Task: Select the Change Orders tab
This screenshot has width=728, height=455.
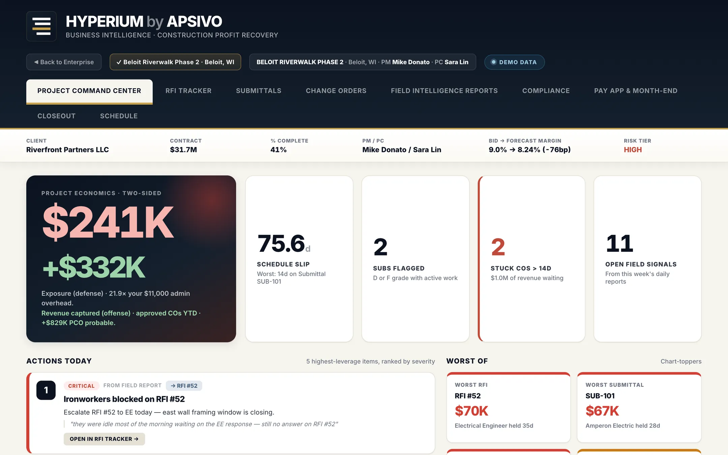Action: click(336, 91)
